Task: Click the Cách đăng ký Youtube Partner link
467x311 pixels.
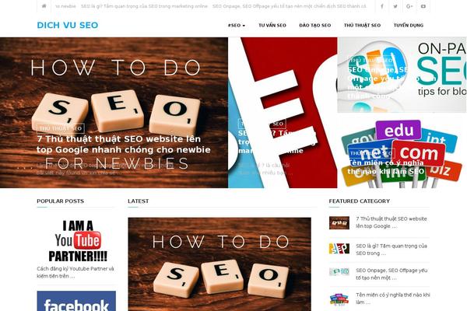Action: click(x=75, y=272)
